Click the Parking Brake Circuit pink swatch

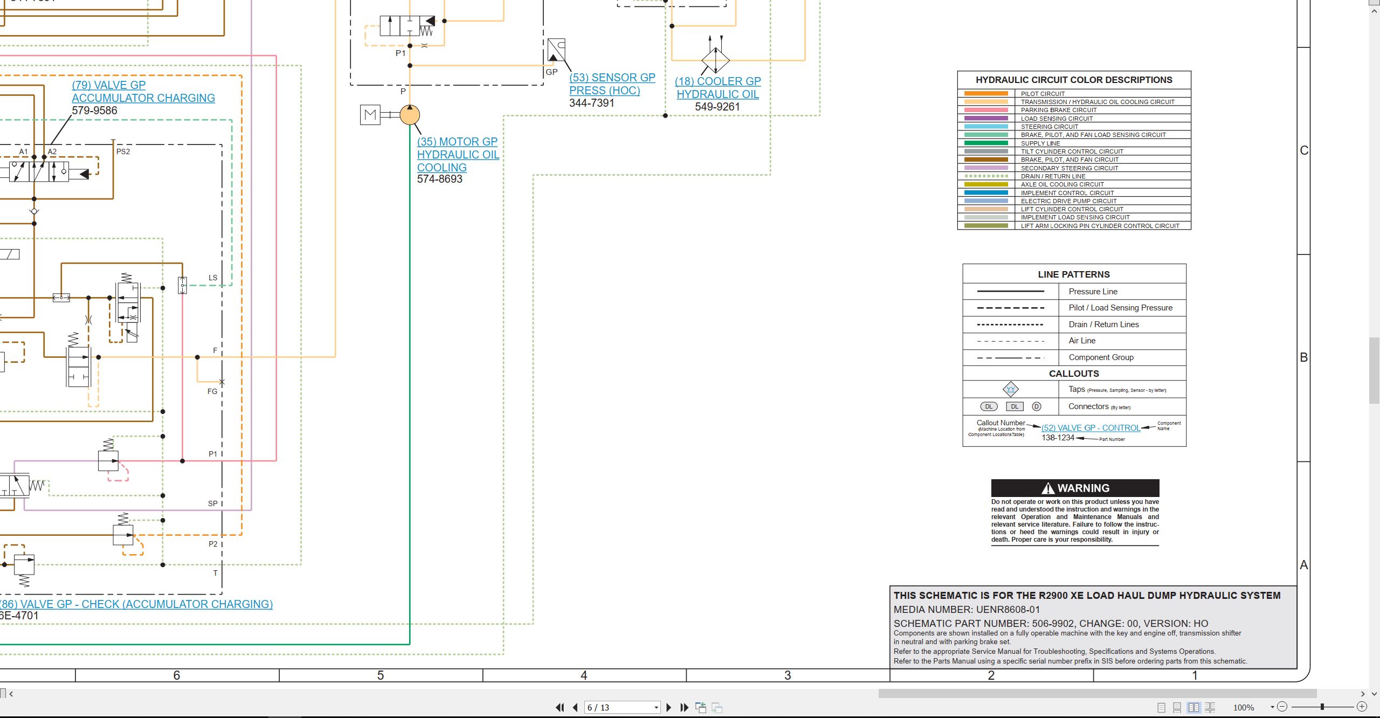pyautogui.click(x=986, y=110)
